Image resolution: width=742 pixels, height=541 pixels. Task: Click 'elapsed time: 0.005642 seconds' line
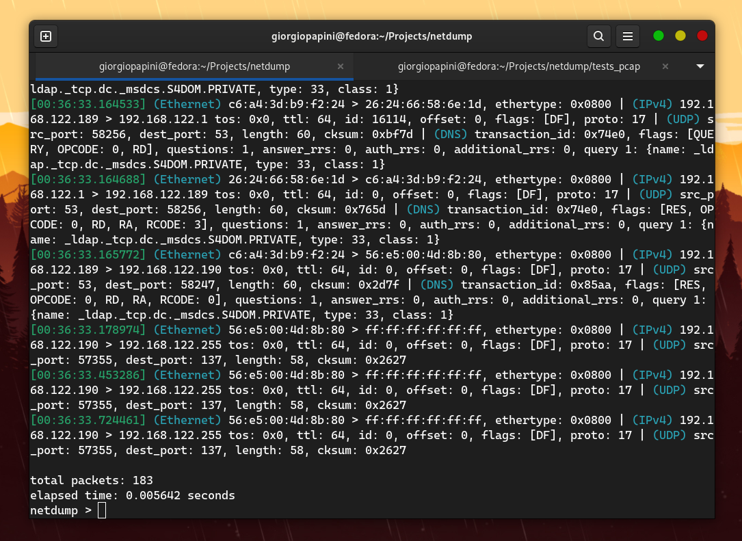[133, 496]
